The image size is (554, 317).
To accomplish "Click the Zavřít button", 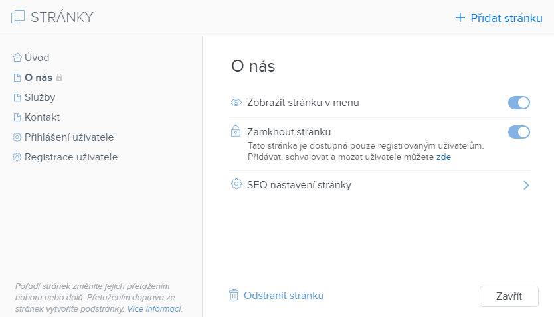I will (509, 296).
